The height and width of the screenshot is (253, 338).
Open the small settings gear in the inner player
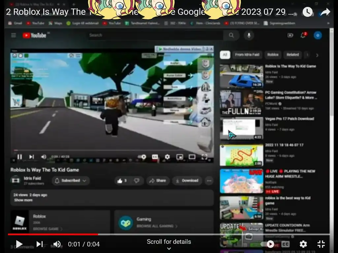pyautogui.click(x=167, y=157)
